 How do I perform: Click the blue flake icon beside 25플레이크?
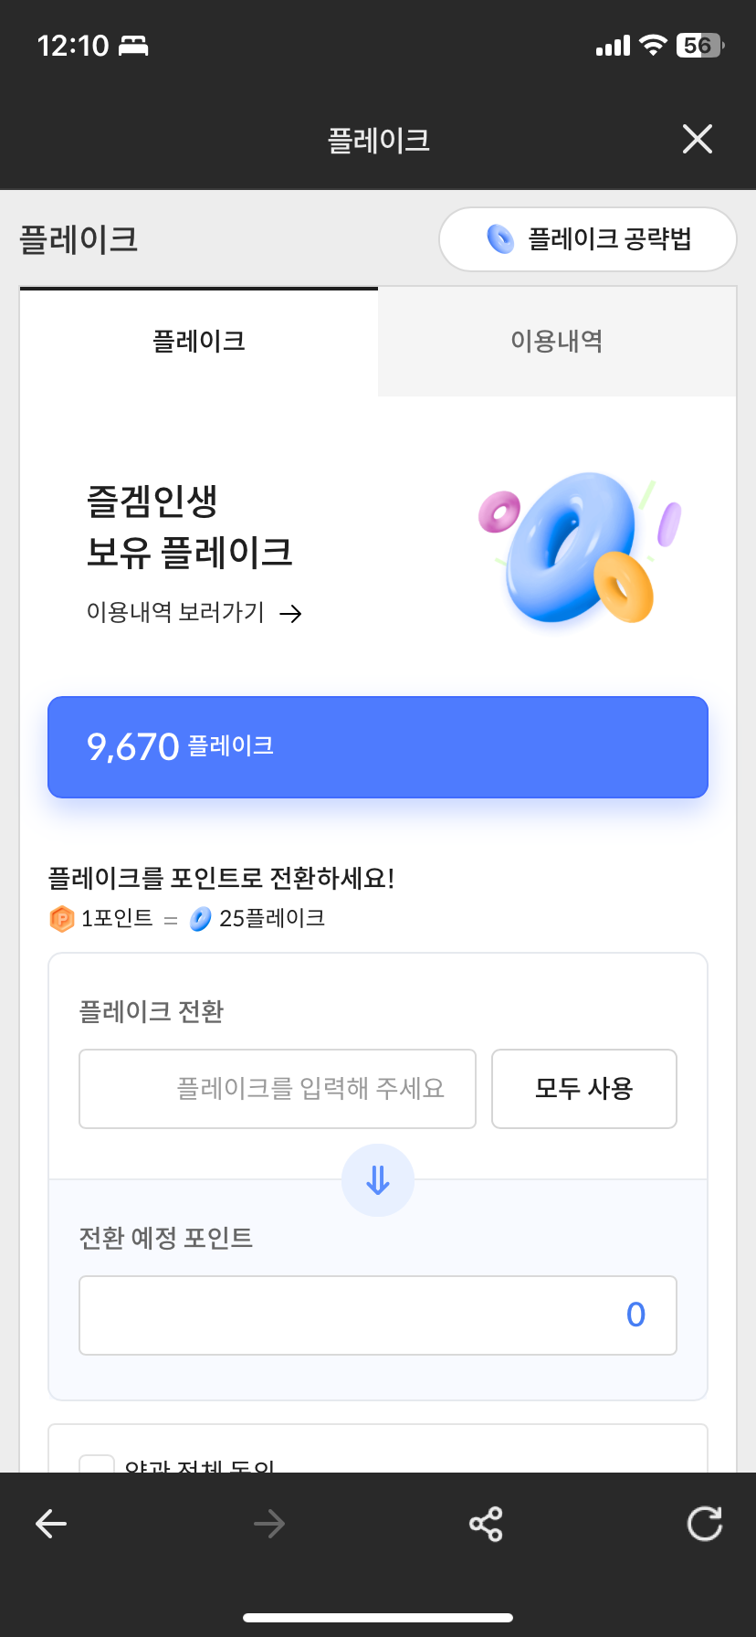pyautogui.click(x=200, y=918)
